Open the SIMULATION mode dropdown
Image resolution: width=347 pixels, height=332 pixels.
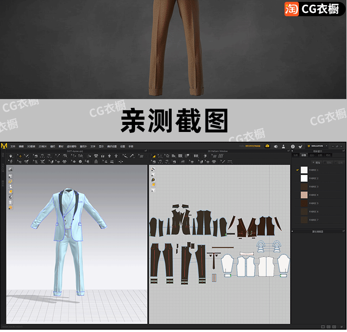click(x=318, y=146)
